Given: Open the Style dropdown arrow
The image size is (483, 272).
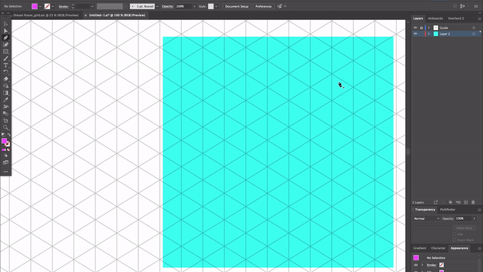Looking at the screenshot, I should tap(217, 7).
